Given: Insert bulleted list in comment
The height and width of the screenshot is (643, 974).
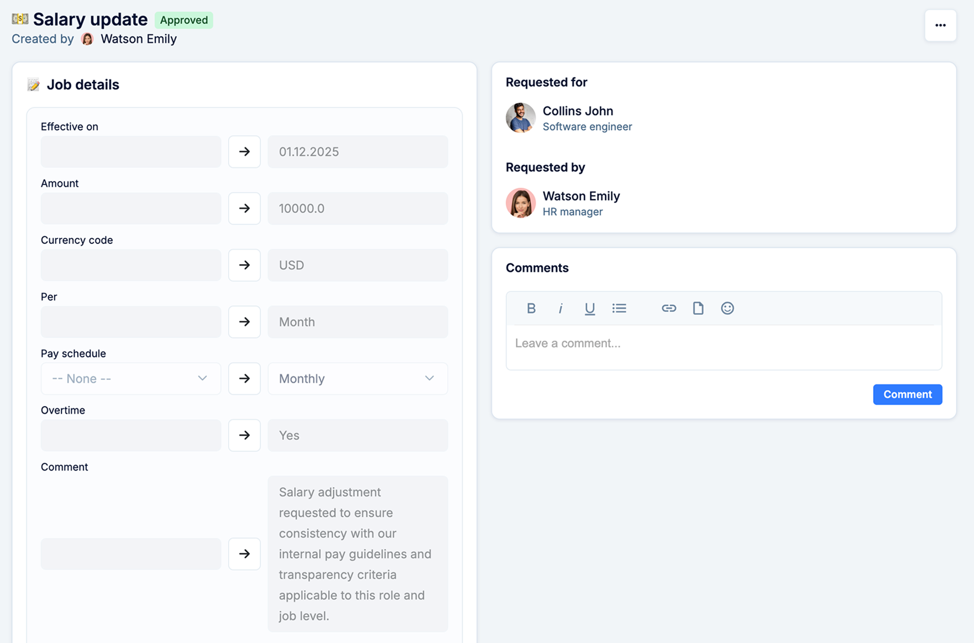Looking at the screenshot, I should click(619, 308).
